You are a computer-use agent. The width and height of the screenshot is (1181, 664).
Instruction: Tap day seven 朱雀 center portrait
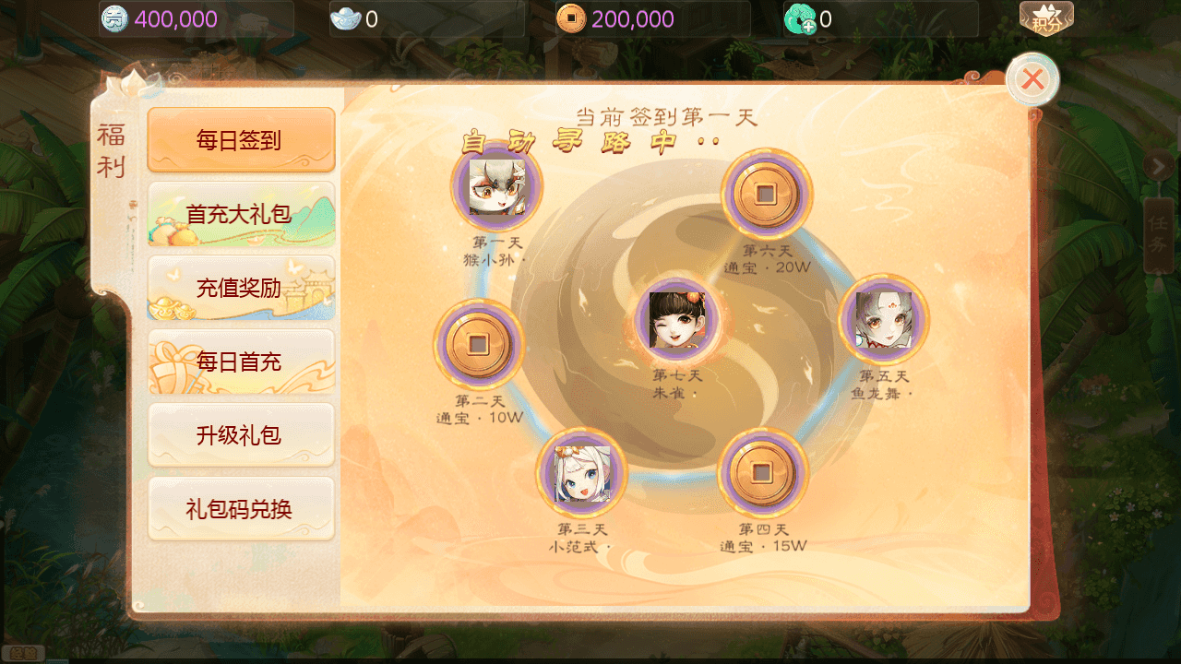[x=676, y=321]
